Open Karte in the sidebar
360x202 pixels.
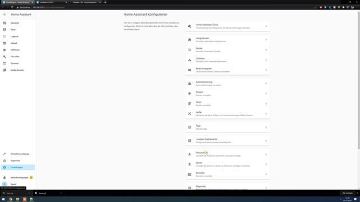pos(18,30)
